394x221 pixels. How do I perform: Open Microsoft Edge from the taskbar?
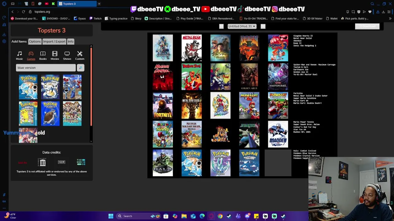click(x=202, y=216)
